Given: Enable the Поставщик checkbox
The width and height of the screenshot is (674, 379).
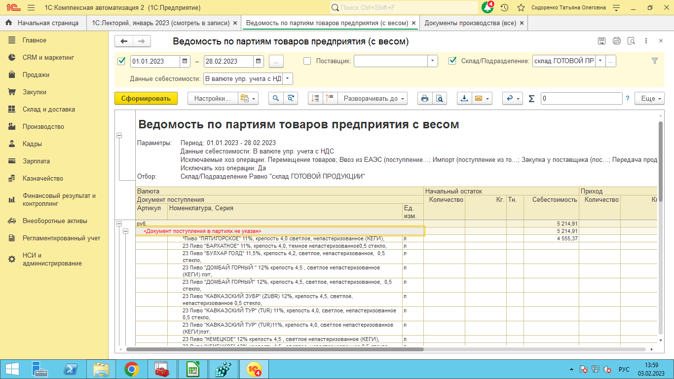Looking at the screenshot, I should 307,61.
